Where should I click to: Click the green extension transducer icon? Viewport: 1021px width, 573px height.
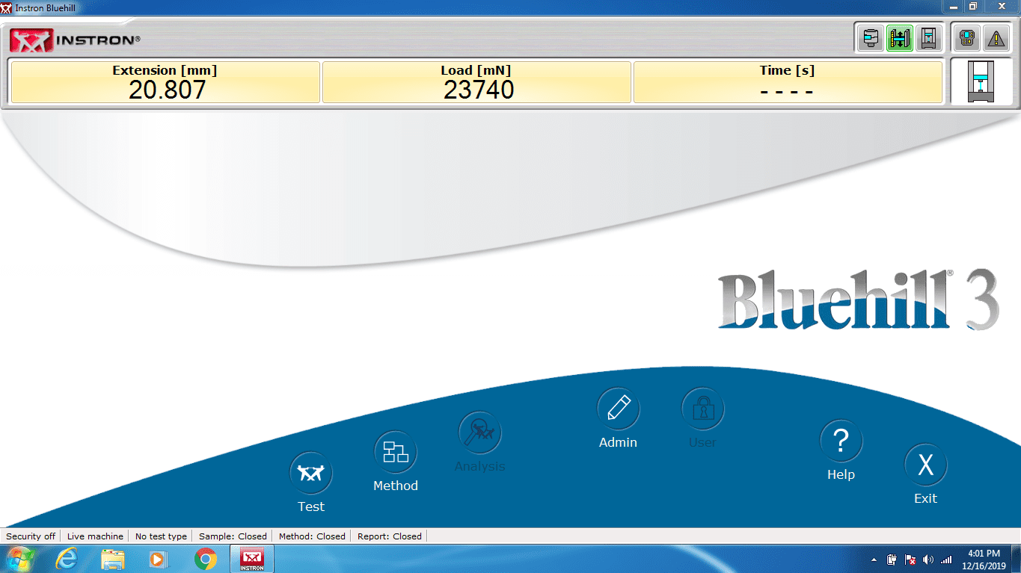pos(899,38)
